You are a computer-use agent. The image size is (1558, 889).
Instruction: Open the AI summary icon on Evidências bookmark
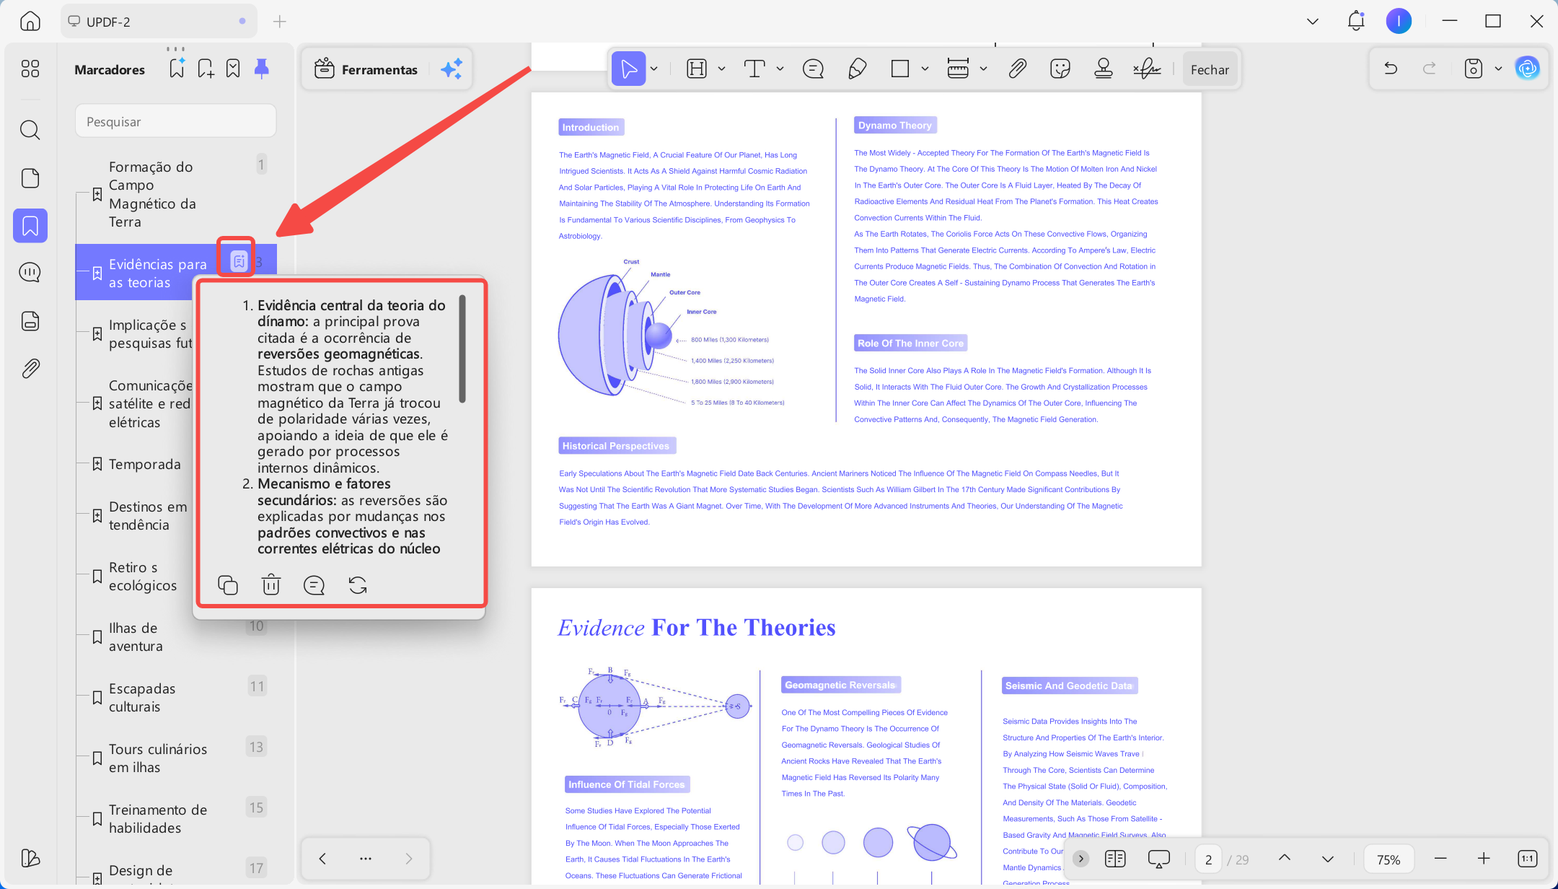(x=239, y=260)
